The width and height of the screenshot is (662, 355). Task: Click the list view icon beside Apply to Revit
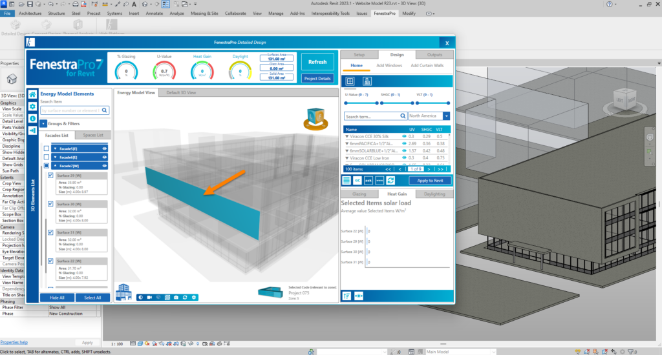pos(347,181)
